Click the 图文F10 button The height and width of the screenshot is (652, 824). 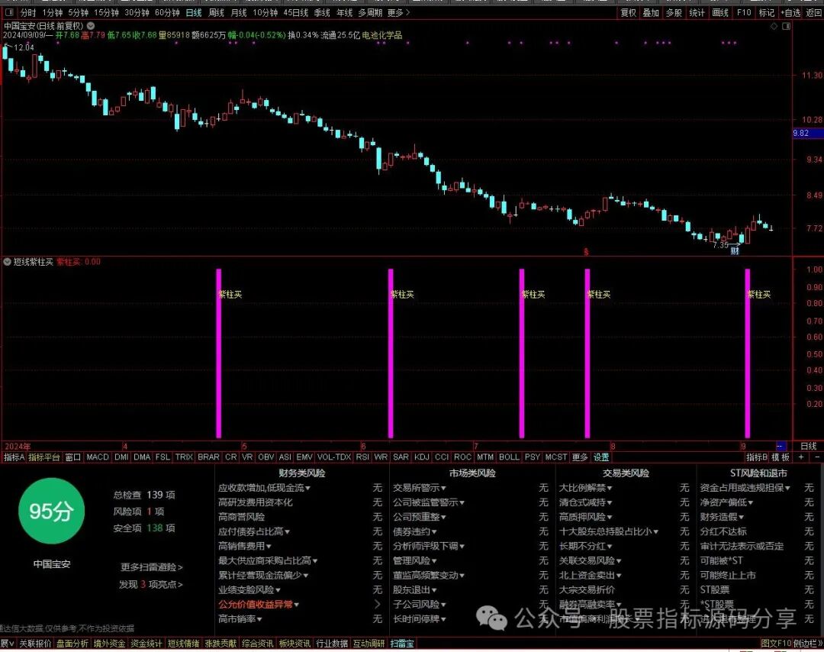pos(776,643)
